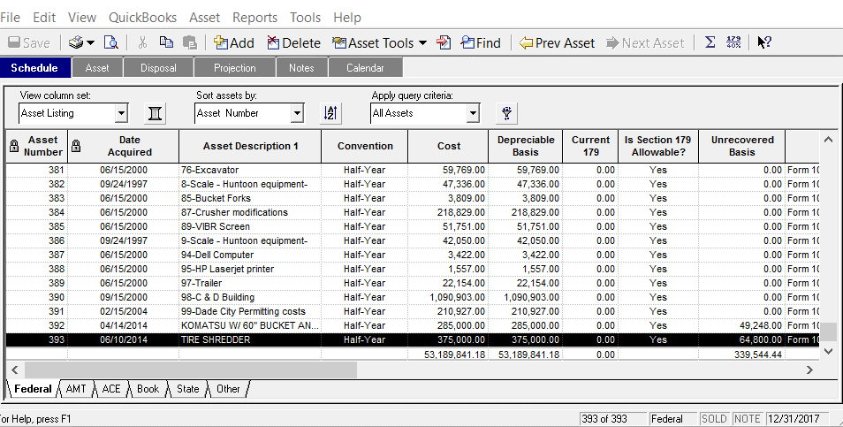Toggle the lock icon beside Asset Number

(x=13, y=146)
